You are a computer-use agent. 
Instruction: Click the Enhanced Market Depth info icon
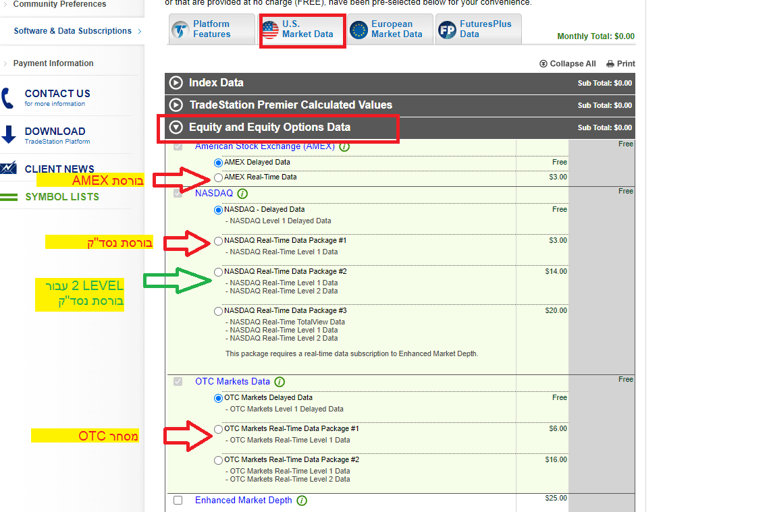(302, 501)
